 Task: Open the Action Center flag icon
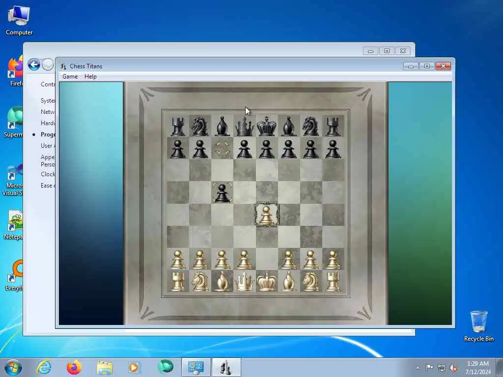pos(429,368)
